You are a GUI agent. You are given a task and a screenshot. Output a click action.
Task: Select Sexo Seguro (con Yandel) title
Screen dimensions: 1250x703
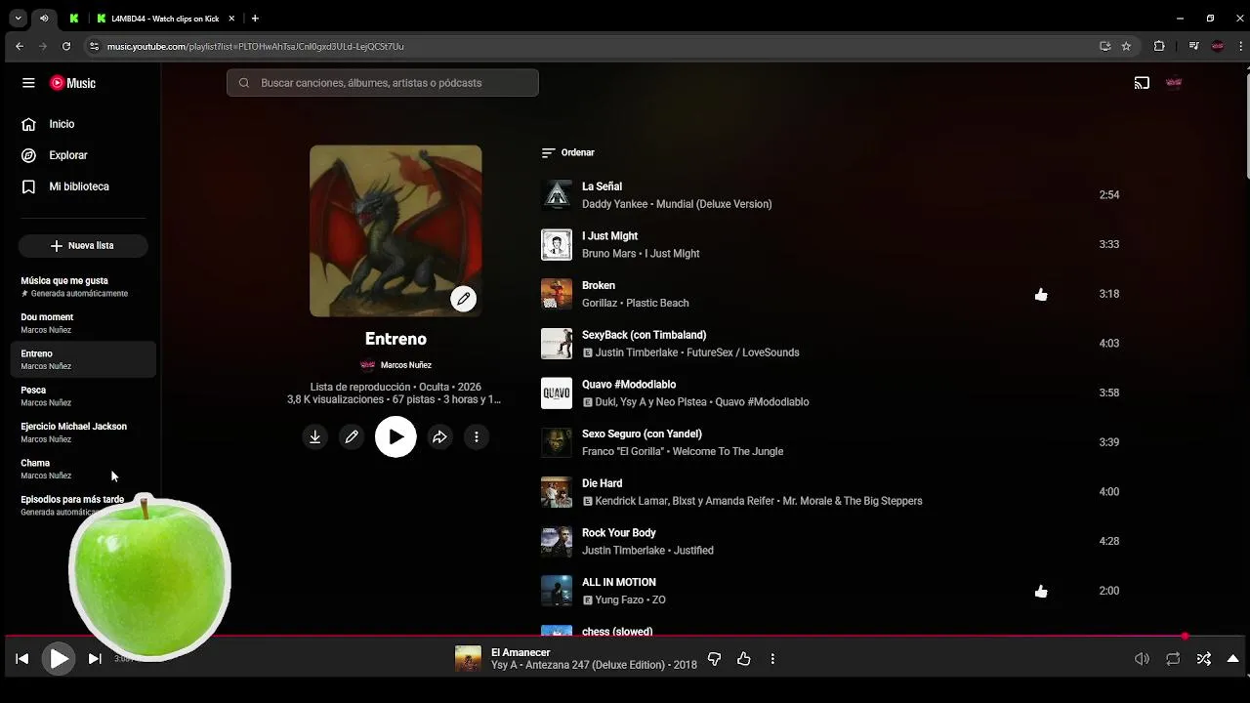point(642,434)
